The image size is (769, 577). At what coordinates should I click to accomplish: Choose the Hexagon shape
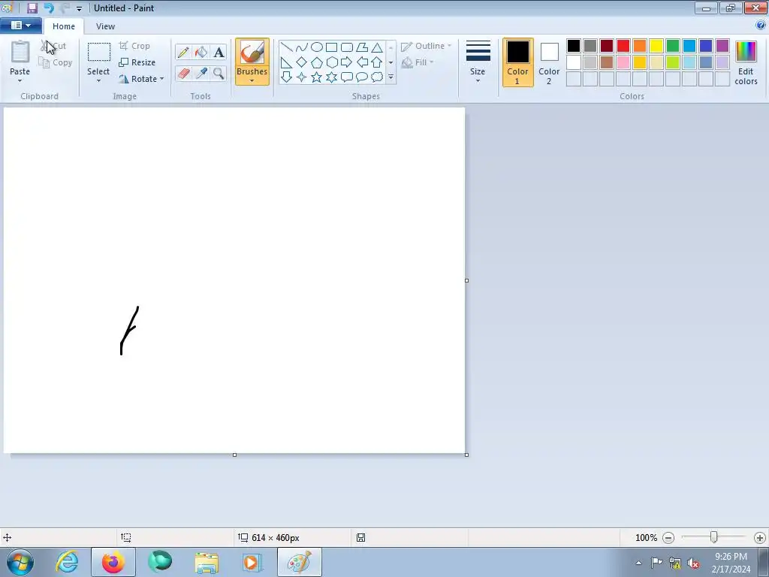(331, 62)
